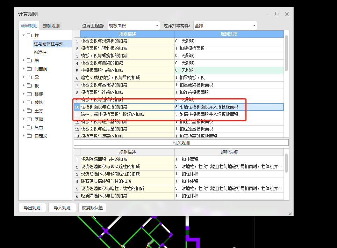Click the 土方 folder icon
Image resolution: width=337 pixels, height=248 pixels.
(29, 111)
